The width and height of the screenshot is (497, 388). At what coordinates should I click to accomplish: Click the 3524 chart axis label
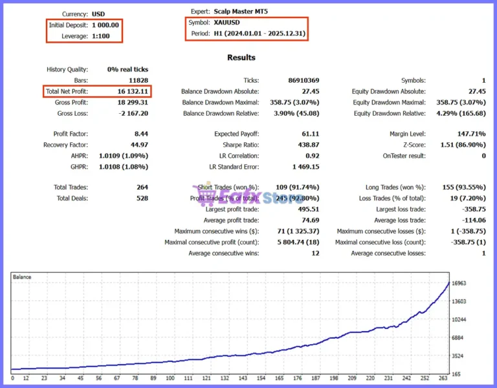[458, 356]
